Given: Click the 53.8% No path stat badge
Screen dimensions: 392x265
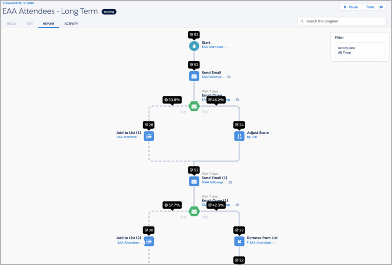Looking at the screenshot, I should 172,100.
